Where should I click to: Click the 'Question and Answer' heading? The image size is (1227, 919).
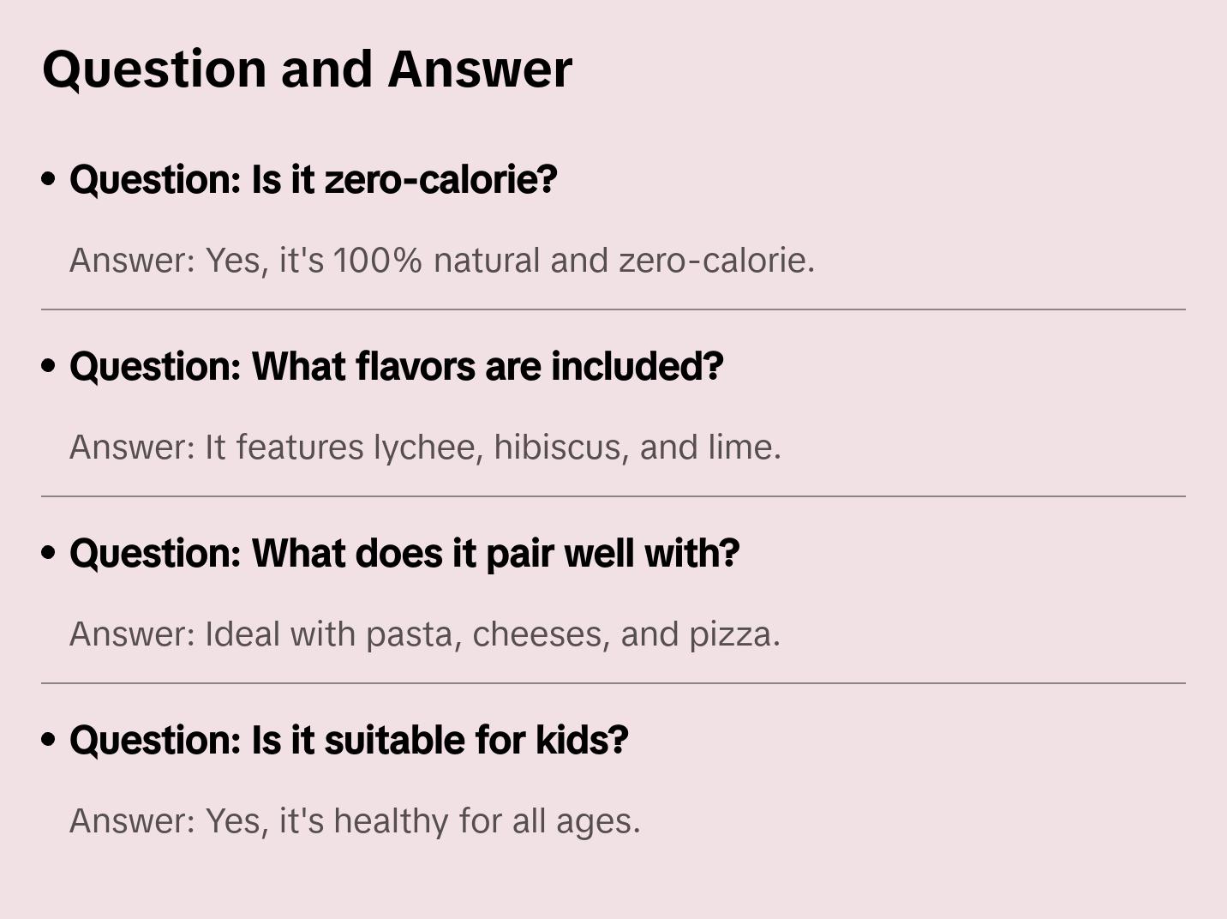pos(307,69)
